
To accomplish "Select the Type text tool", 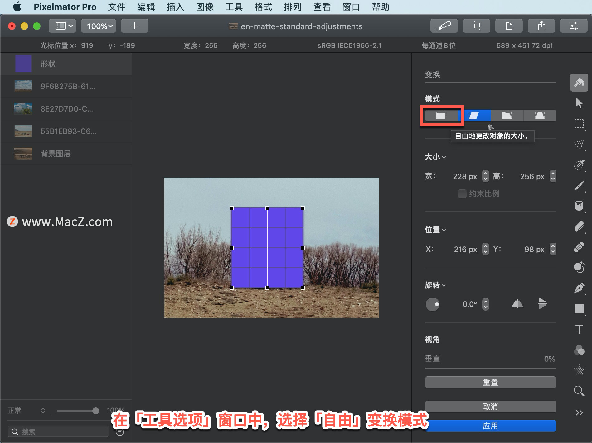I will [579, 329].
